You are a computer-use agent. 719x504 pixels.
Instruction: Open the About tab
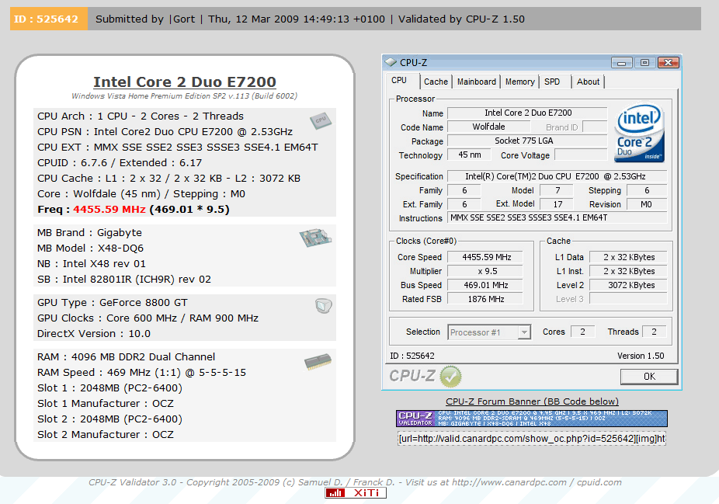pos(588,82)
